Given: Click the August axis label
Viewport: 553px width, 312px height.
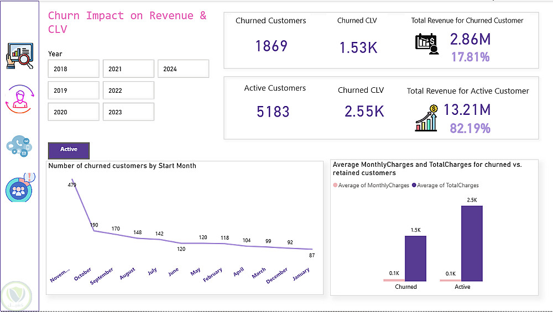Looking at the screenshot, I should pos(127,273).
